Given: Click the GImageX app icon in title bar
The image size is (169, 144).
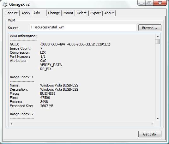Looking at the screenshot, I should [5, 4].
